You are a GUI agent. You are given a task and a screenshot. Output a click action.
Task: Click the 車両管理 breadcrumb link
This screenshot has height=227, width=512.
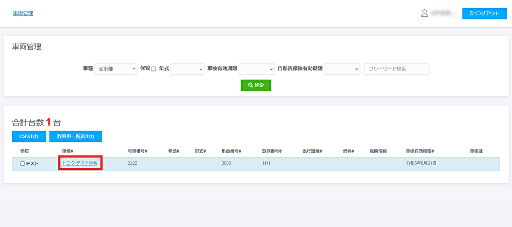23,13
